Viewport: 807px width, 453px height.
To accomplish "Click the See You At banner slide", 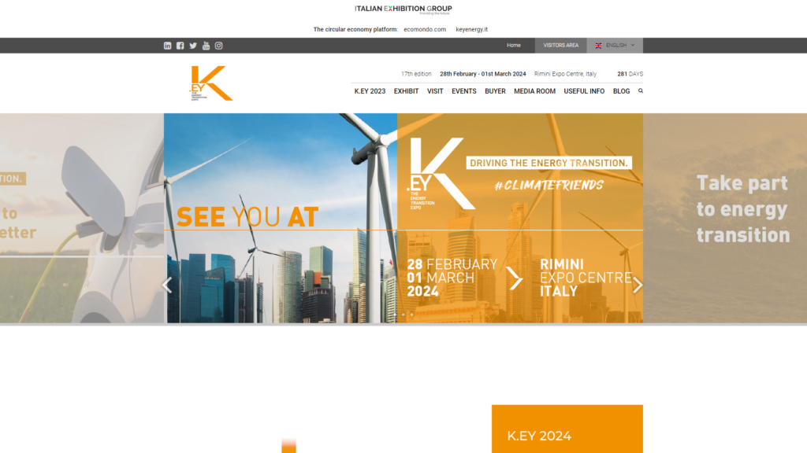I will [403, 219].
